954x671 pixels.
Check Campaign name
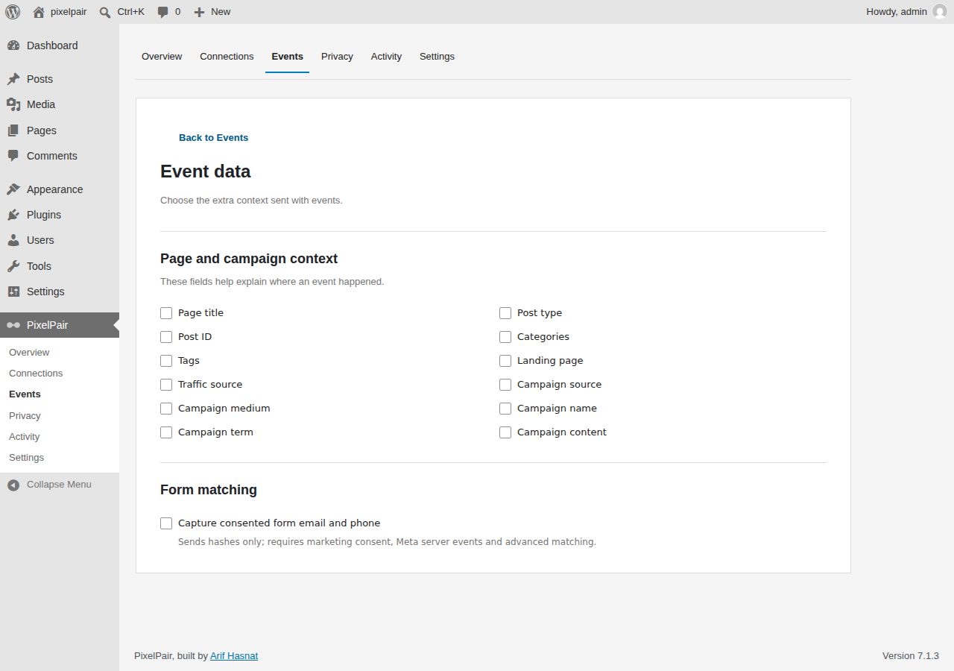click(505, 409)
